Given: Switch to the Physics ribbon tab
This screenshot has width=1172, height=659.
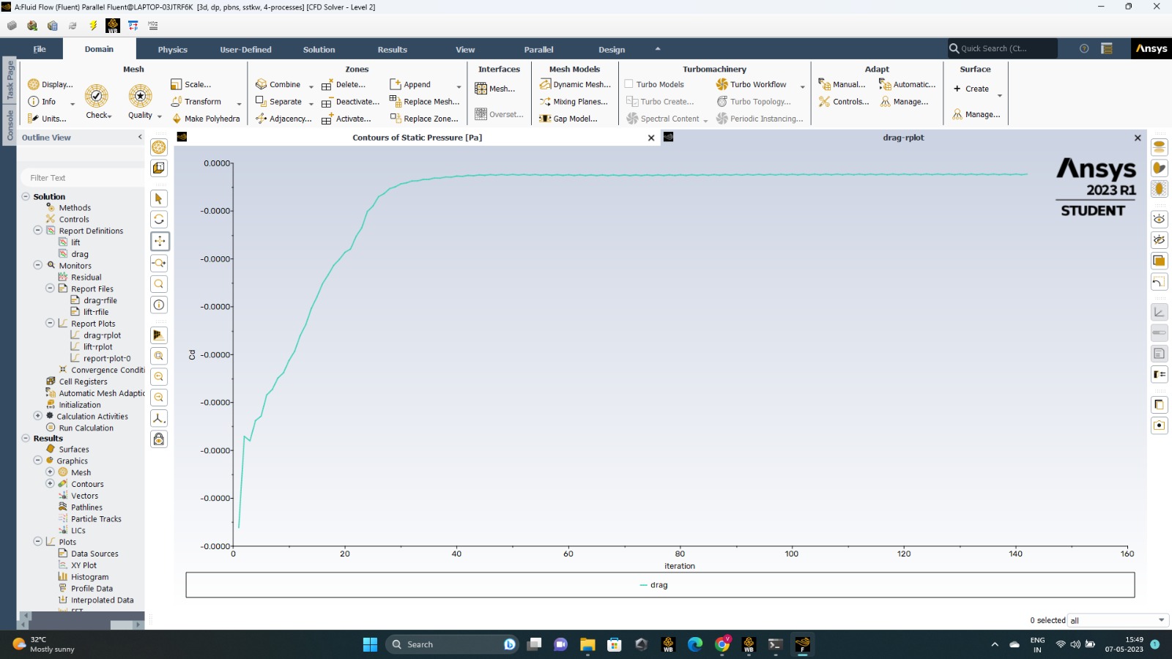Looking at the screenshot, I should 172,50.
